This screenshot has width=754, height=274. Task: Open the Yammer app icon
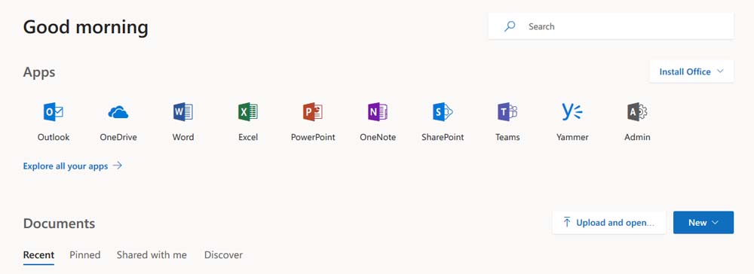(x=572, y=112)
